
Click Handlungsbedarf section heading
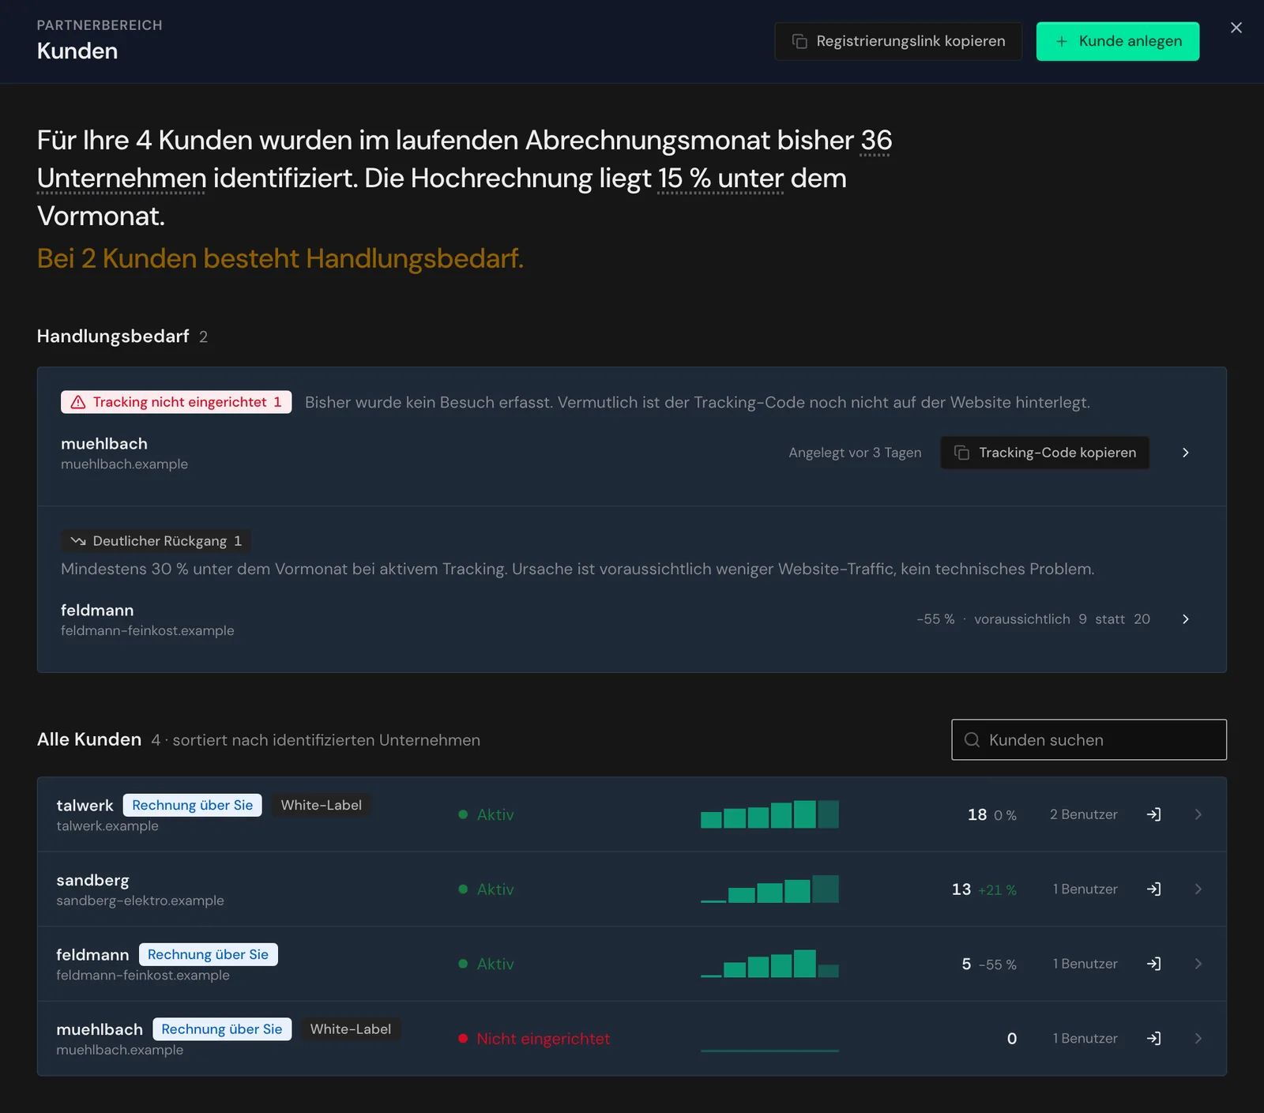(x=113, y=337)
